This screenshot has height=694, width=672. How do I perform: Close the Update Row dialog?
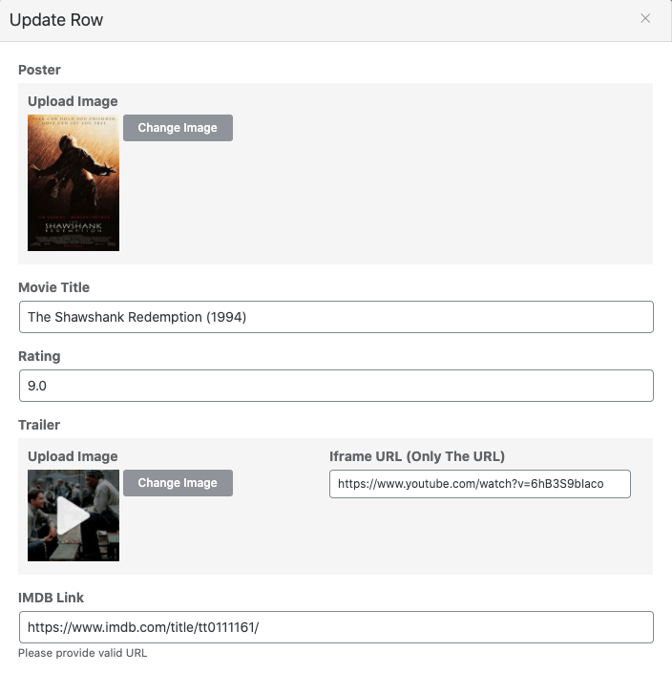(x=645, y=18)
